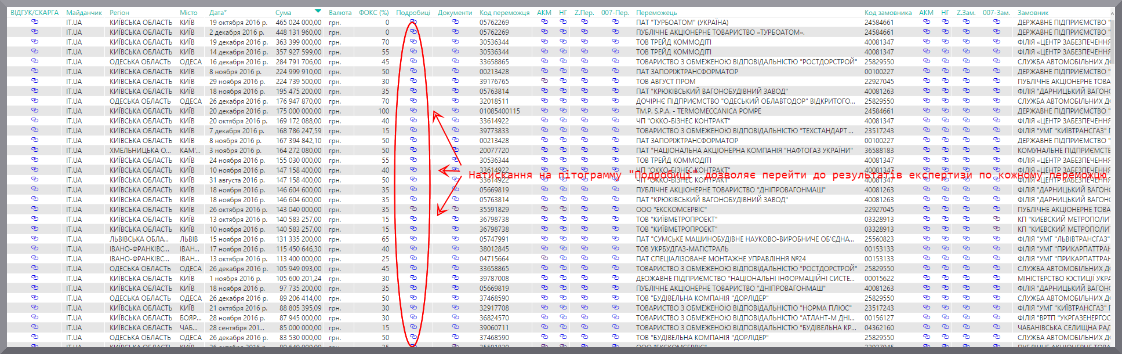
Task: Open Документи link in 448 131 960,00 row
Action: point(455,32)
